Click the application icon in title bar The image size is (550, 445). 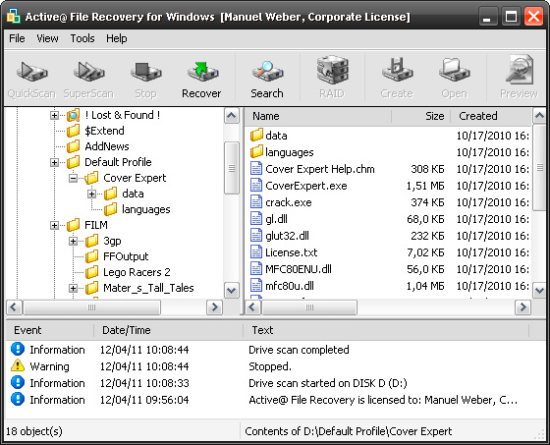coord(14,16)
